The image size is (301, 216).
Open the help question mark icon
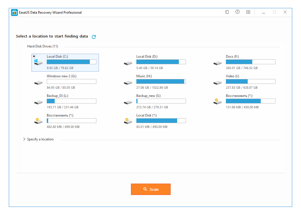[238, 12]
